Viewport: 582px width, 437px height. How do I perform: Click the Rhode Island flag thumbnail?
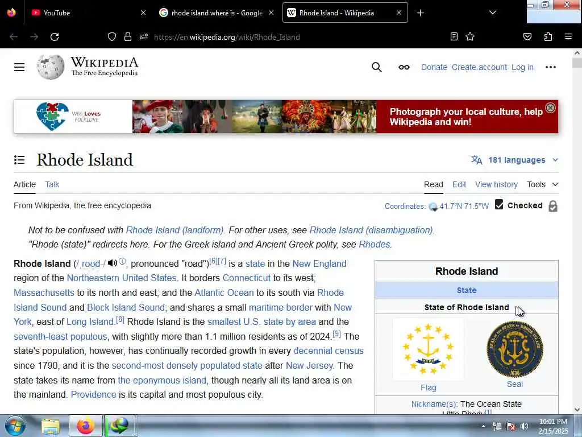pyautogui.click(x=429, y=349)
